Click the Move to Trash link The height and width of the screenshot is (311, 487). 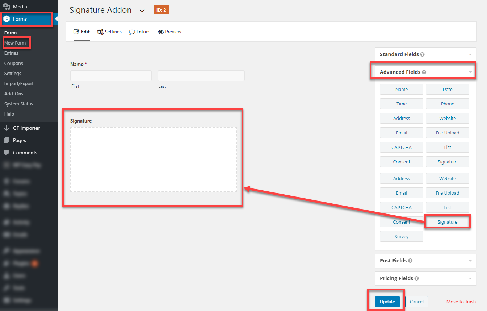pos(461,301)
